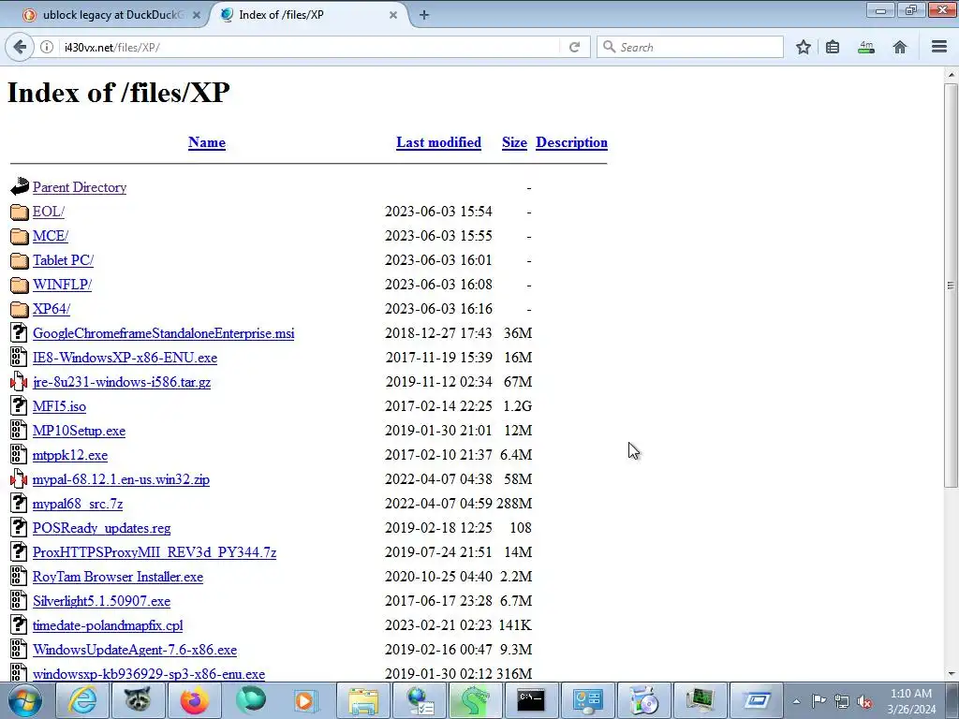Focus the browser Search box
Image resolution: width=959 pixels, height=719 pixels.
(690, 47)
